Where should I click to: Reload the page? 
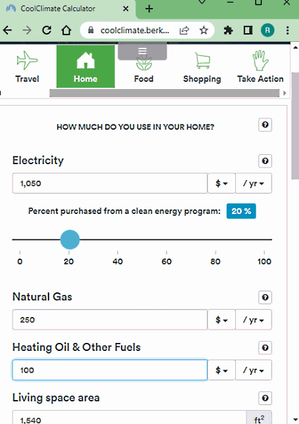pyautogui.click(x=47, y=31)
